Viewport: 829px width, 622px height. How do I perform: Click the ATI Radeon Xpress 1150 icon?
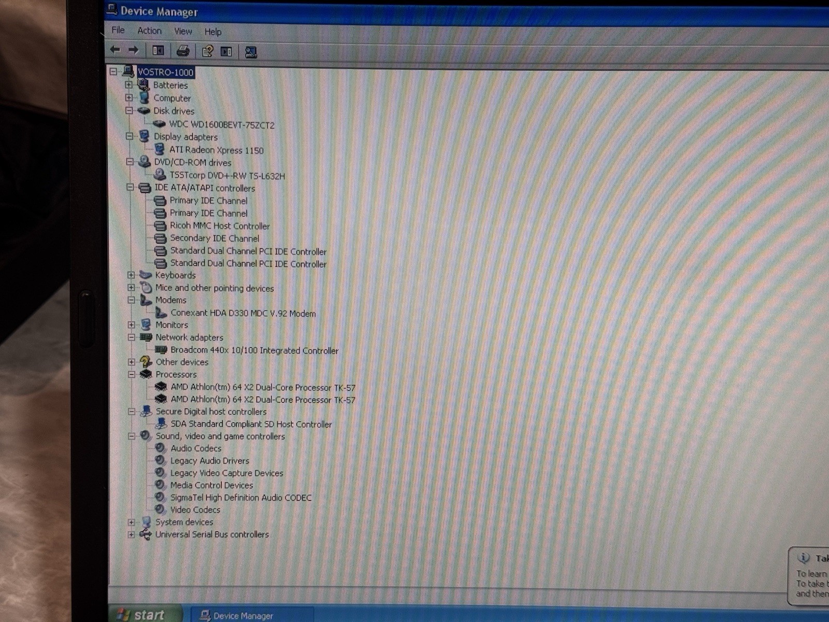click(160, 149)
